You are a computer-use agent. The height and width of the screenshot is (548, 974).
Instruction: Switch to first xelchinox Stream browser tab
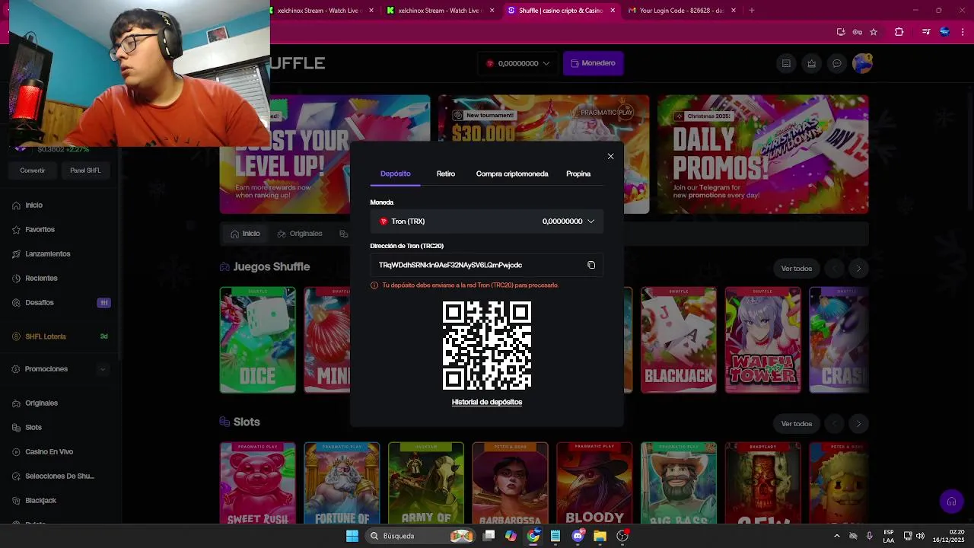[320, 11]
